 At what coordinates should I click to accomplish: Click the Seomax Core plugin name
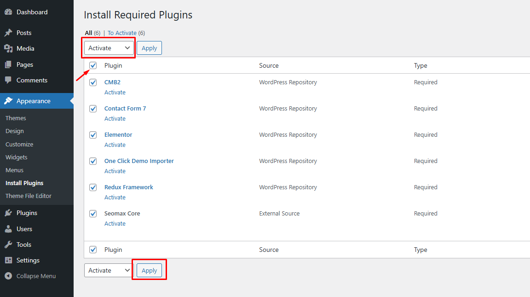click(122, 214)
